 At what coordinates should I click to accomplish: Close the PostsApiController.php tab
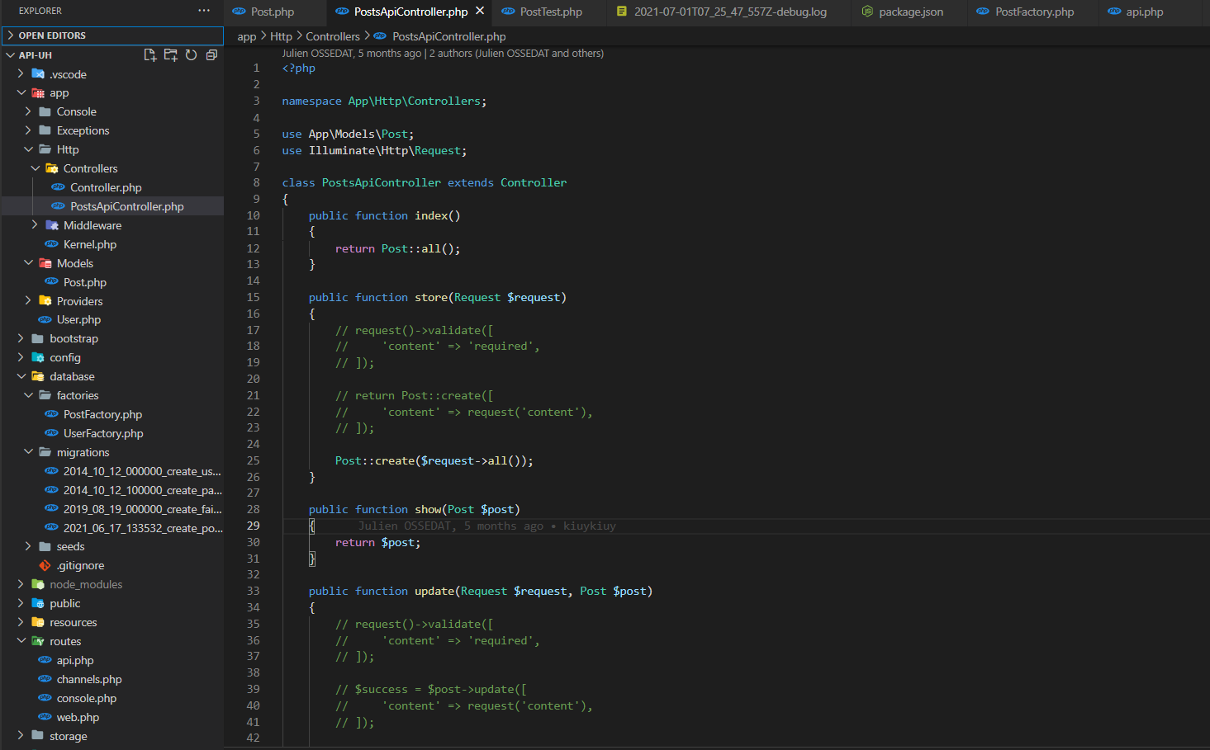[480, 11]
